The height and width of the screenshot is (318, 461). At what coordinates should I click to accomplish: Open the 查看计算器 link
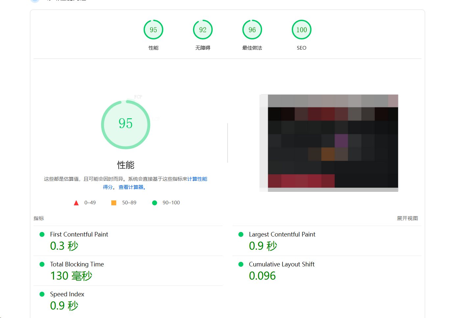pyautogui.click(x=132, y=187)
